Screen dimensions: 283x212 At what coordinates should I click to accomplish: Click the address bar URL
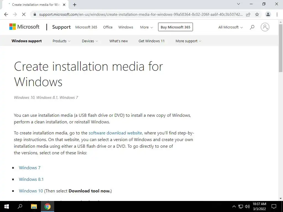pos(141,14)
